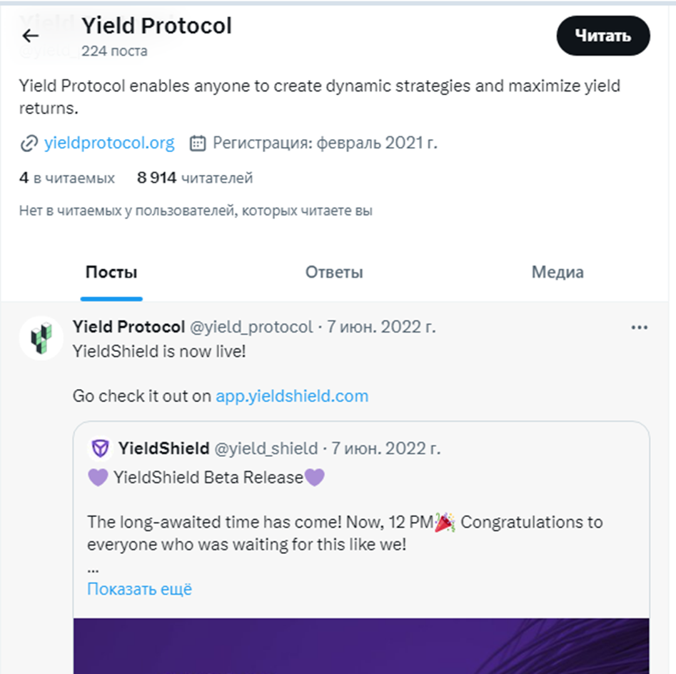Switch to the Посты tab
Image resolution: width=676 pixels, height=674 pixels.
click(x=111, y=272)
